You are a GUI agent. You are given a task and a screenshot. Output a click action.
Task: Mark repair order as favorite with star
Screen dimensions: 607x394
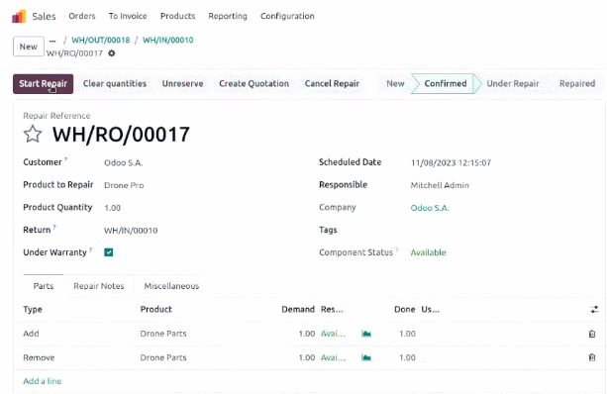(33, 135)
